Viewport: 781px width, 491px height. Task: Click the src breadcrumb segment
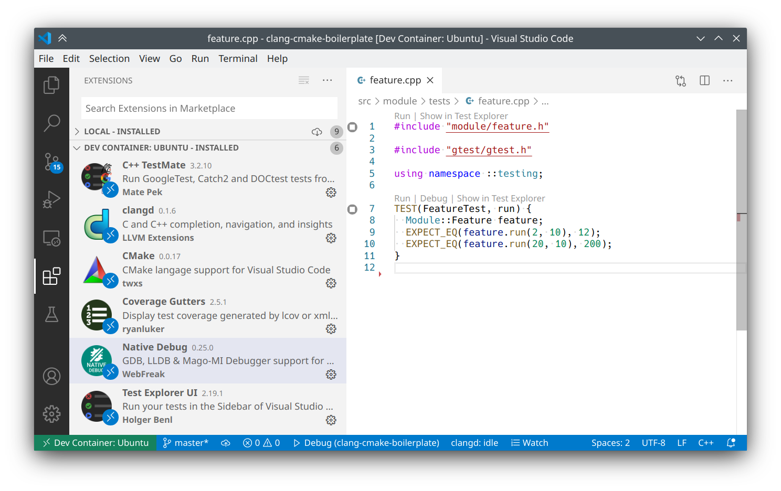[364, 101]
